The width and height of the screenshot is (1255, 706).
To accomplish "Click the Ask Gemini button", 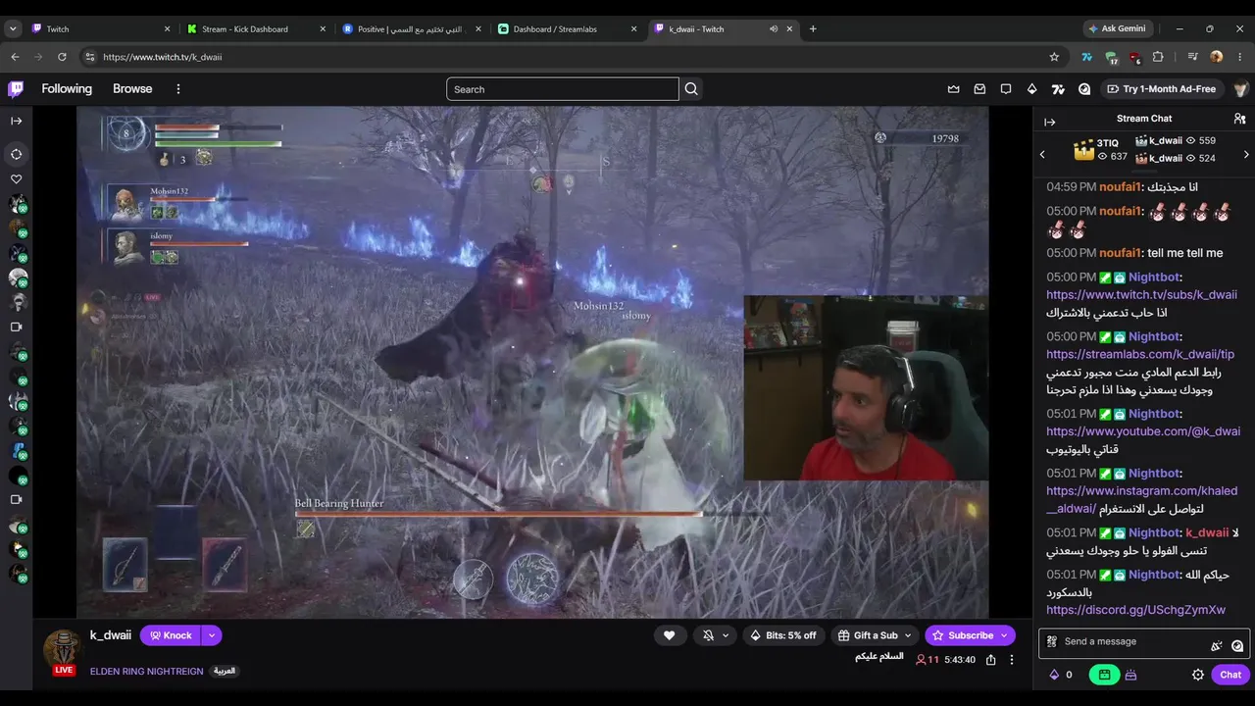I will click(1119, 28).
